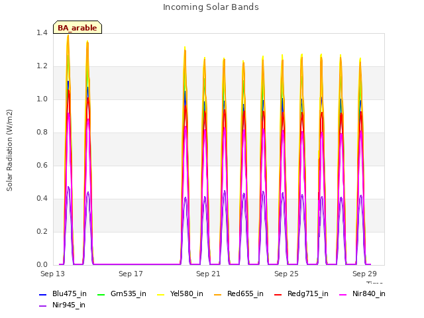Click the Solar Radiation (W/m2) axis label
The image size is (424, 318).
pos(9,150)
